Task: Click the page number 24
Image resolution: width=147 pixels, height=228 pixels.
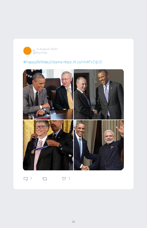Action: coord(73,221)
